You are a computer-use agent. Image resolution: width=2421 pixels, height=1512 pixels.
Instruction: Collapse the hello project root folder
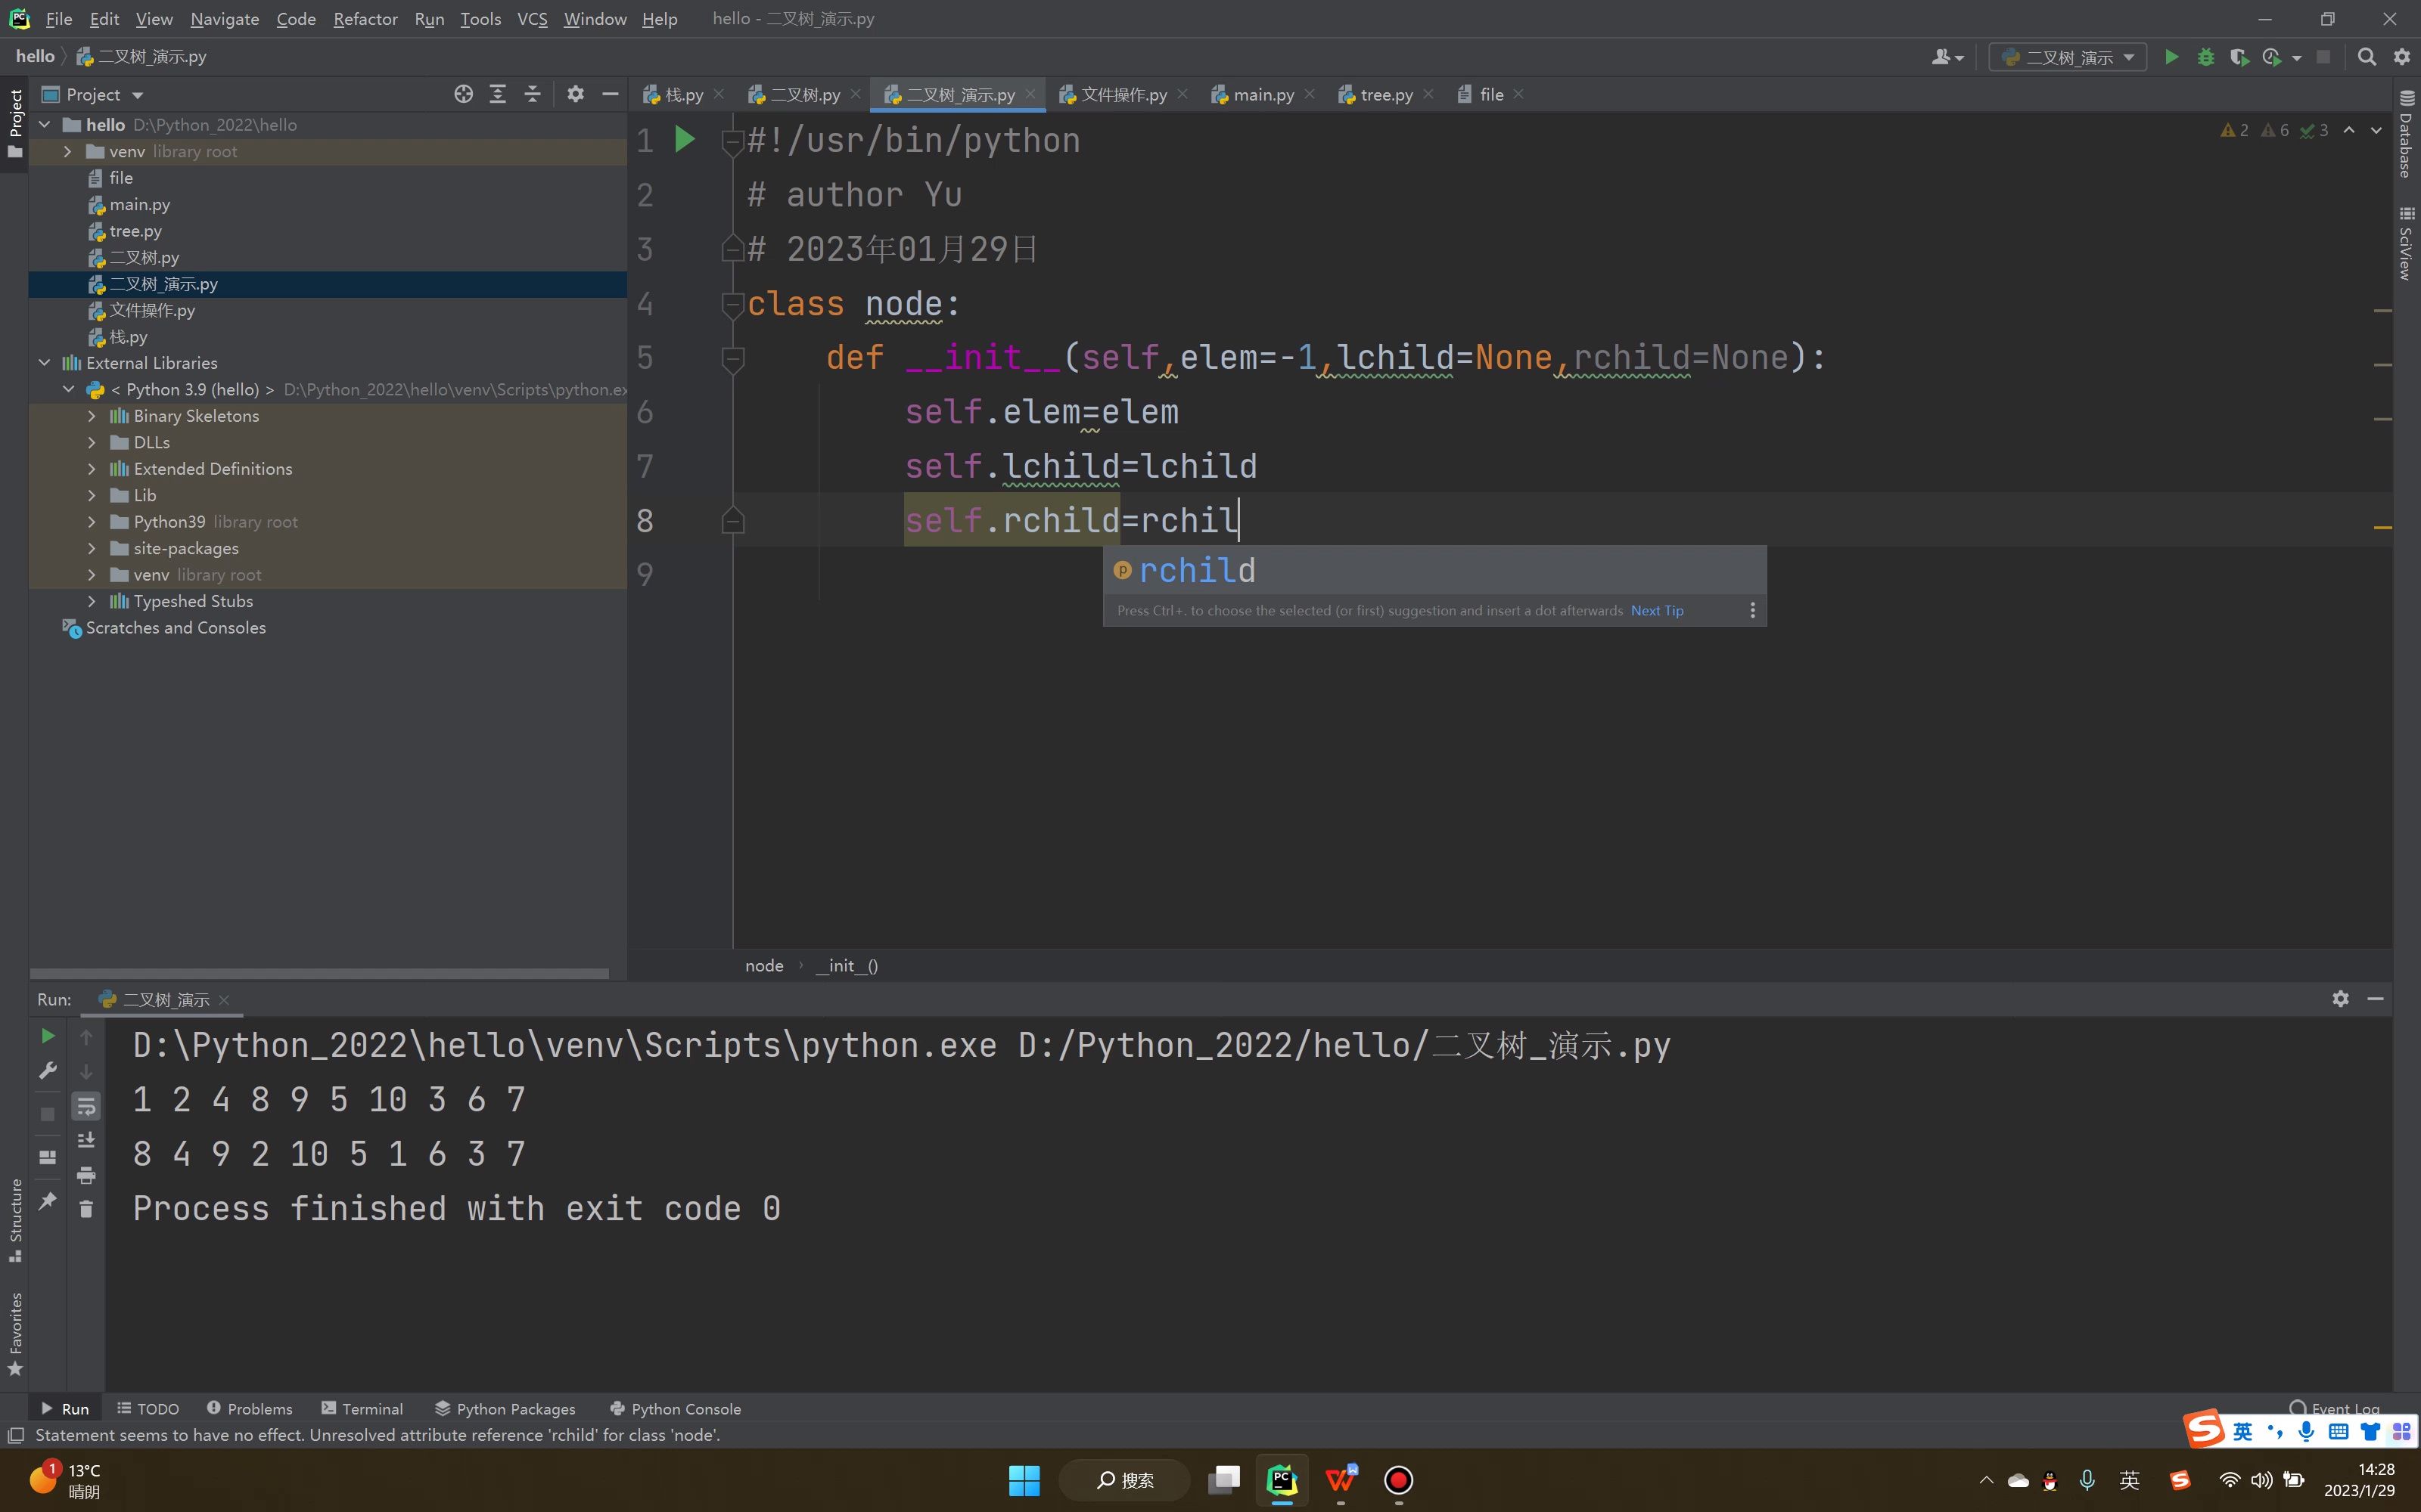45,124
